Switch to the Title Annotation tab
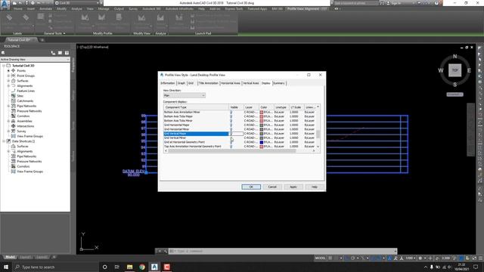 (209, 83)
